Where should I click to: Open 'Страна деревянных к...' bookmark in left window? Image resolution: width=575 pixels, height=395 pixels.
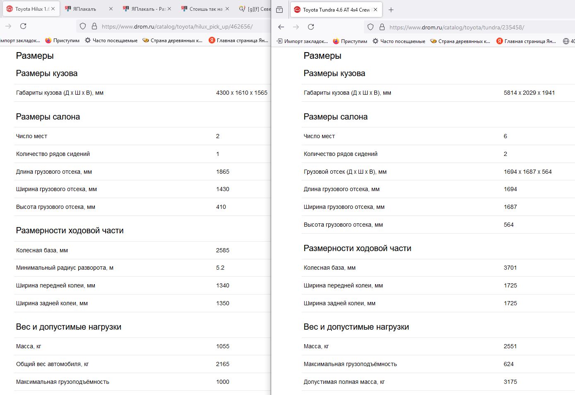172,41
